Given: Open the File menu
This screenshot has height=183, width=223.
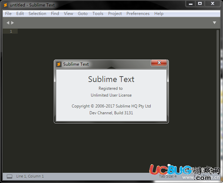Looking at the screenshot, I should pos(8,14).
